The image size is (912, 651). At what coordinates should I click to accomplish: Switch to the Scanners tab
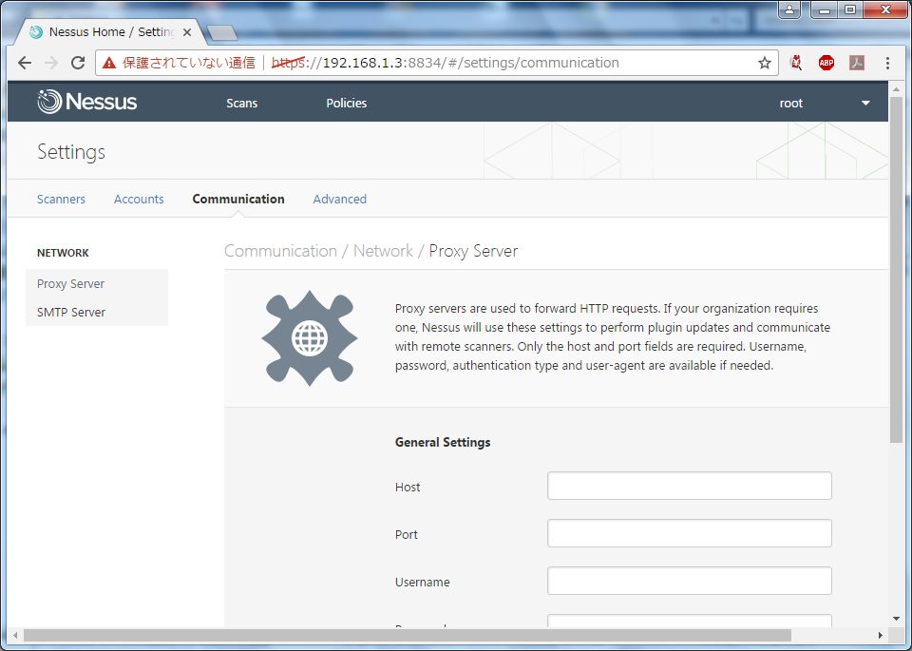[61, 199]
